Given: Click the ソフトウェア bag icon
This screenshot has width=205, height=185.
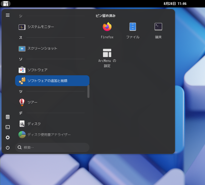Looking at the screenshot, I should (x=22, y=70).
